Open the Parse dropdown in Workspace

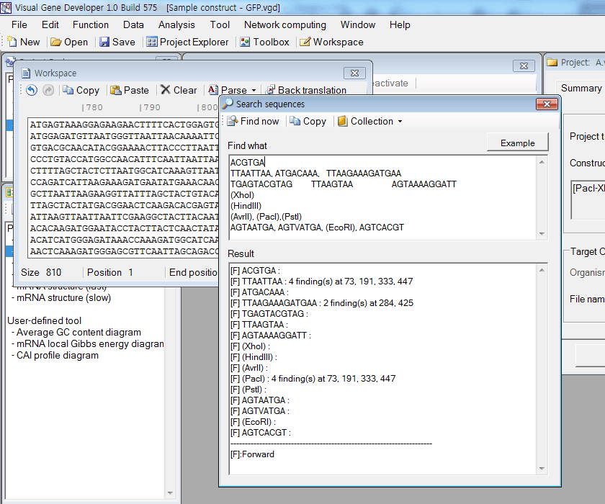tap(232, 90)
